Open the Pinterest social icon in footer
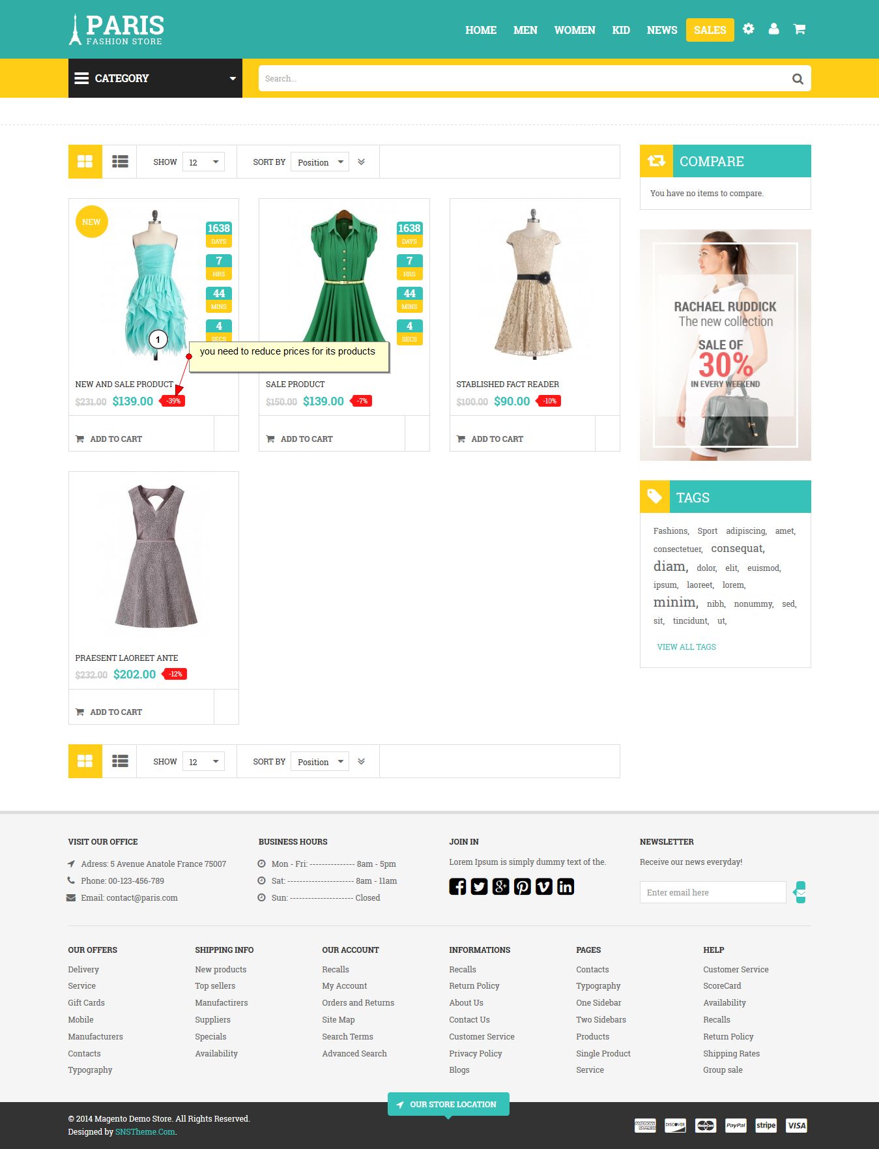Viewport: 879px width, 1149px height. pyautogui.click(x=522, y=886)
